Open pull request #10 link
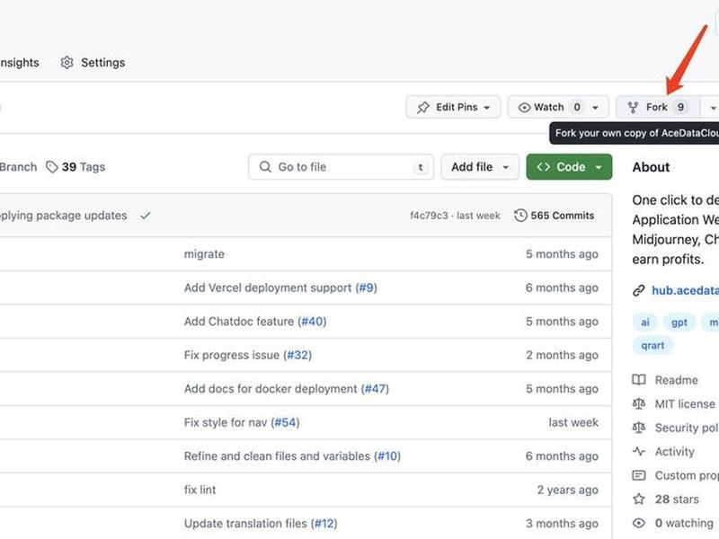The image size is (719, 539). coord(387,456)
